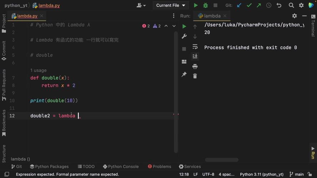Start debugging with the green bug icon
The height and width of the screenshot is (178, 317).
[x=205, y=5]
